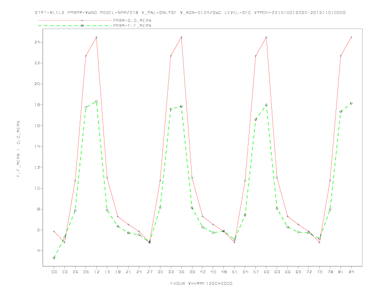Click x-axis forecast hour label 75

coord(319,272)
